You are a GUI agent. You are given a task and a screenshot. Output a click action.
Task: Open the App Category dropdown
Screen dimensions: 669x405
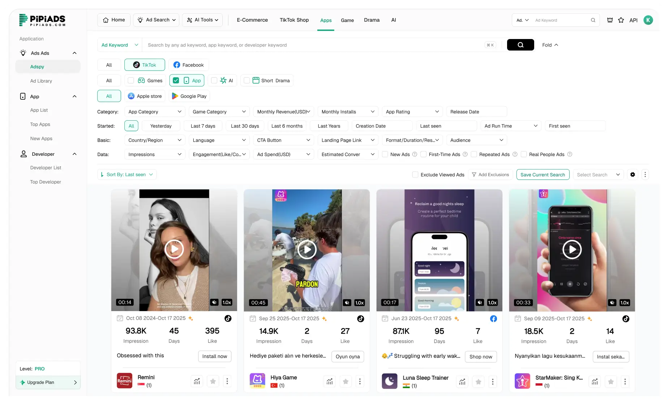pyautogui.click(x=155, y=112)
